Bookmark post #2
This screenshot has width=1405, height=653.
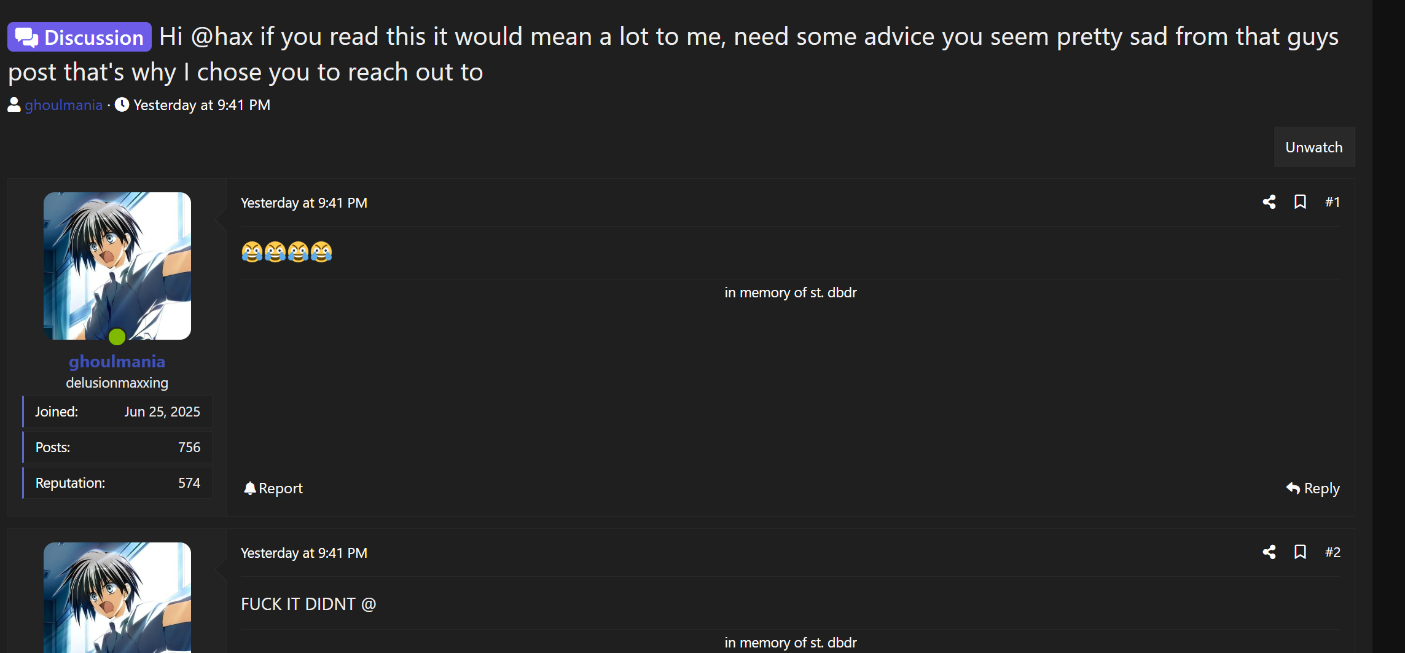pos(1300,552)
